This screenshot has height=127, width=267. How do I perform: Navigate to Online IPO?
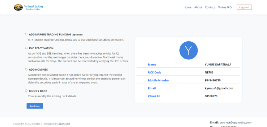pyautogui.click(x=225, y=7)
